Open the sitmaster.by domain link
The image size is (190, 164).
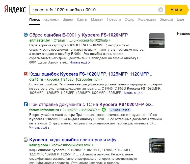40,40
